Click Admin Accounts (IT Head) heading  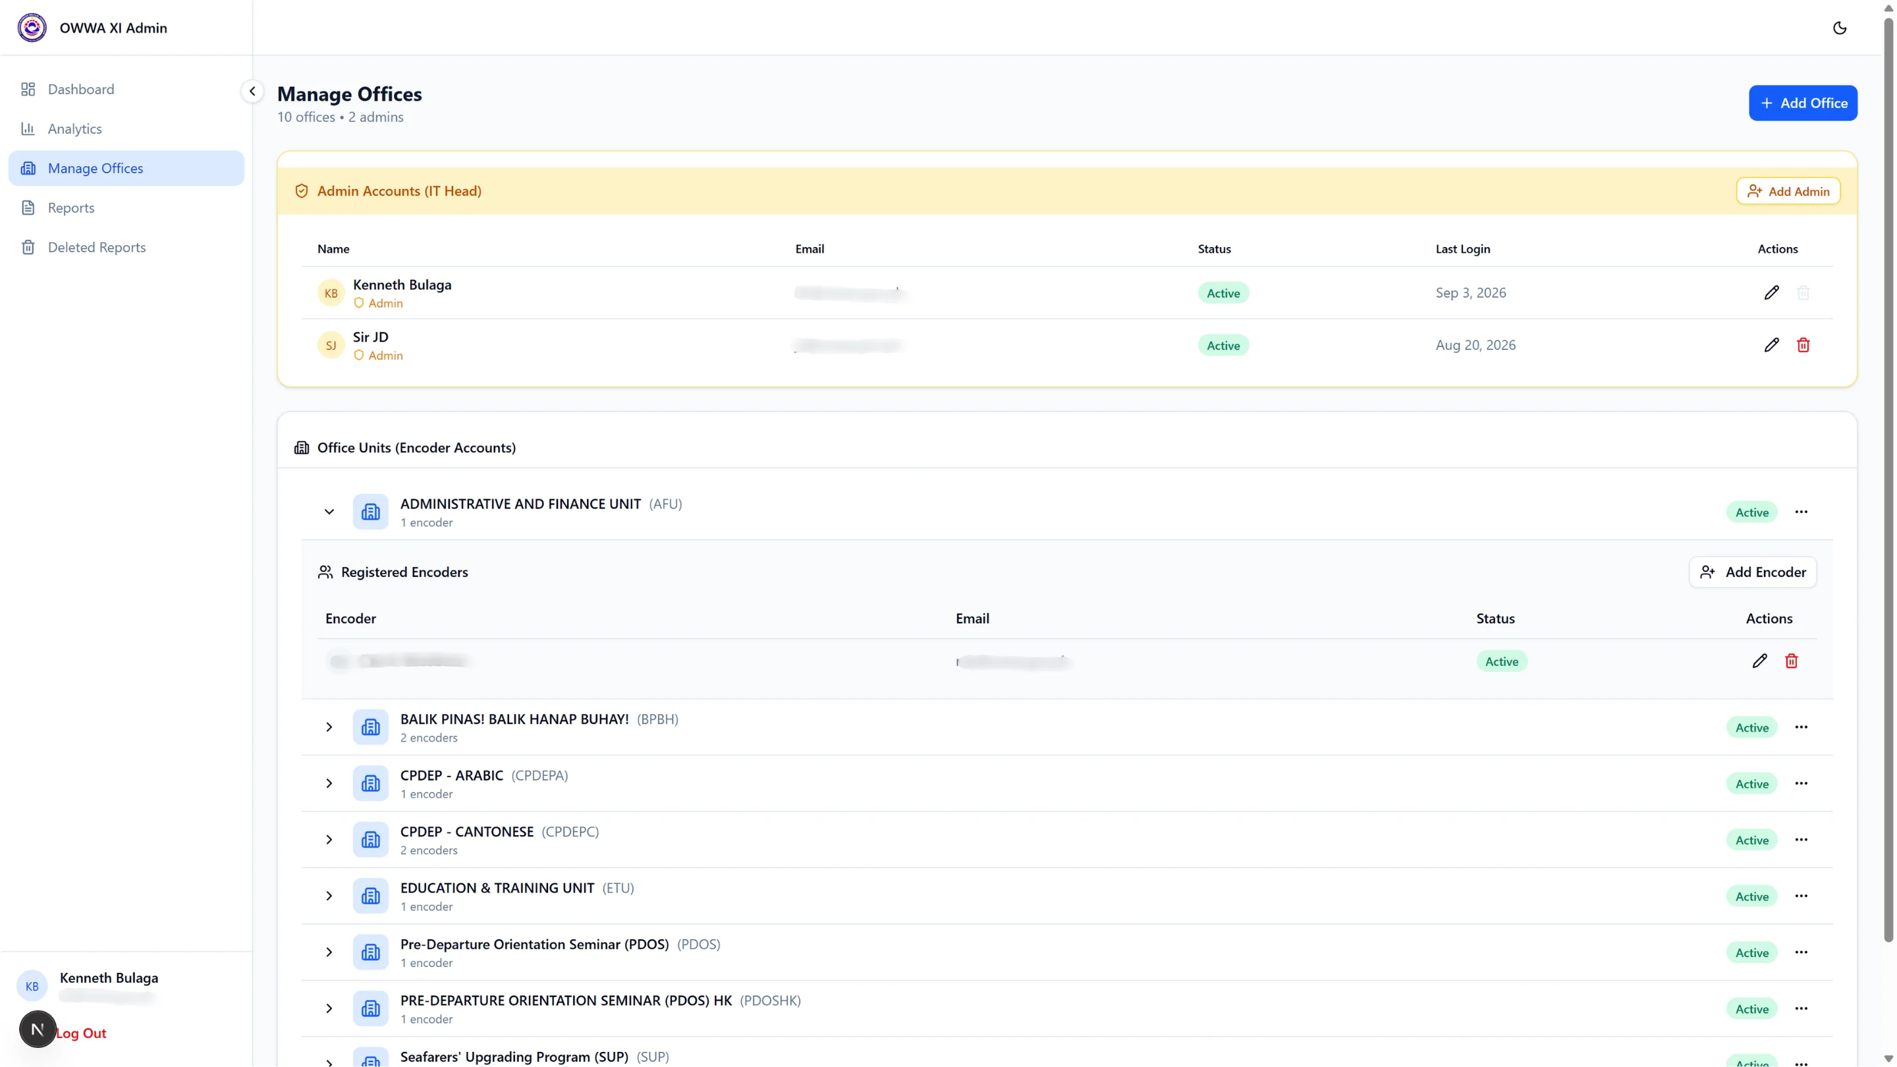coord(399,192)
